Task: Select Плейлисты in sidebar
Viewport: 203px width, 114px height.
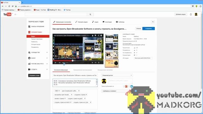Action: [34, 42]
